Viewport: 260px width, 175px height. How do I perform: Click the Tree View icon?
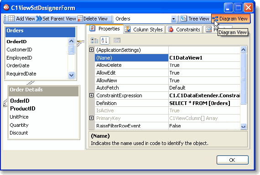(x=184, y=19)
